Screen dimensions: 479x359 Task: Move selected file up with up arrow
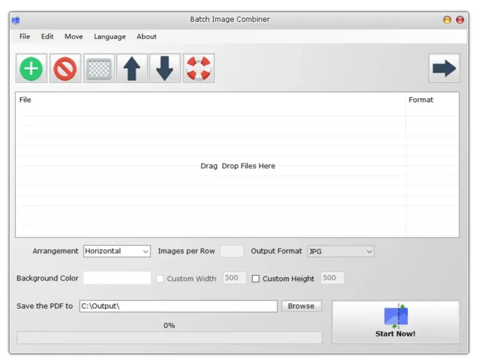coord(132,68)
